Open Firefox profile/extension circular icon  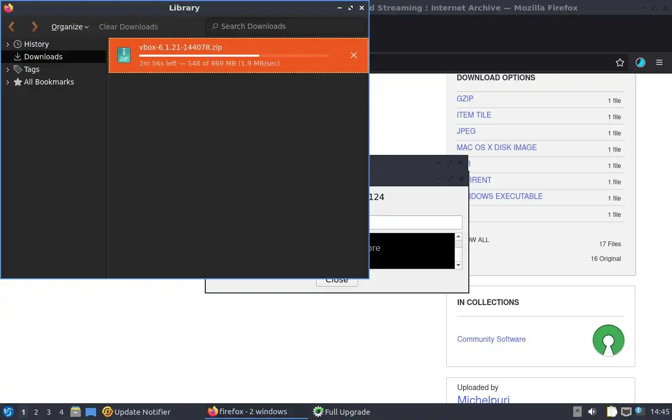coord(640,62)
